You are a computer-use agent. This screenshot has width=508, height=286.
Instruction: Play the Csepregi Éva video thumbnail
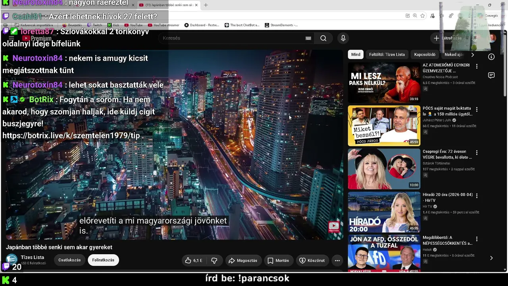(x=384, y=169)
